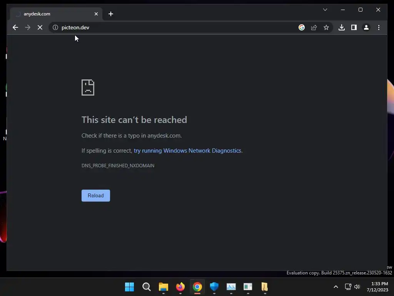Run Windows Network Diagnostics link
This screenshot has width=394, height=296.
coord(187,151)
